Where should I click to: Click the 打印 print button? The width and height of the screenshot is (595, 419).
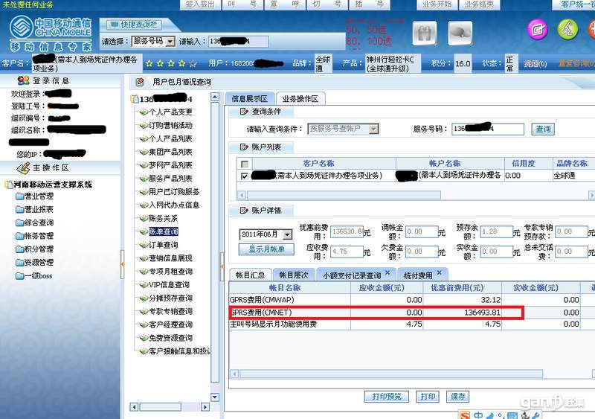428,397
